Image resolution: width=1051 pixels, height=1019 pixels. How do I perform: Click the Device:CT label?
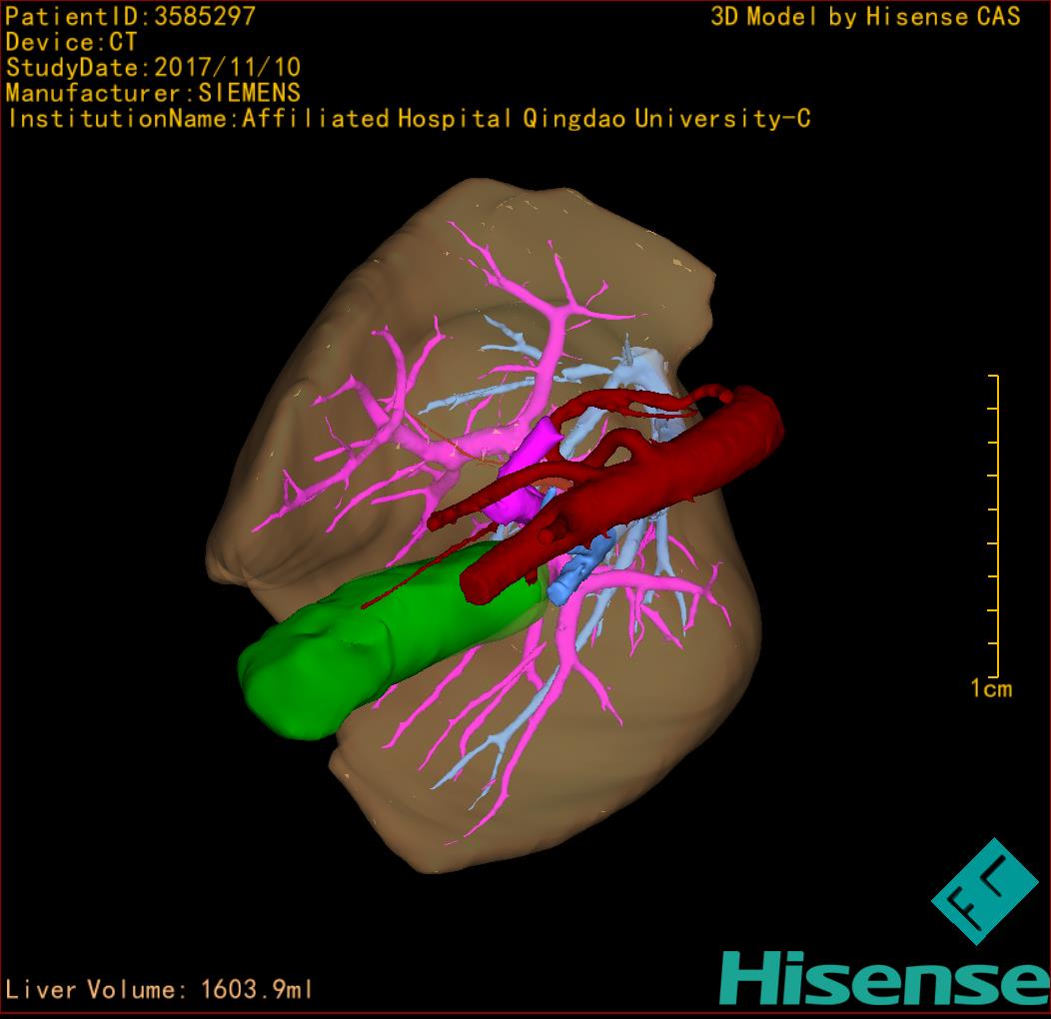click(70, 42)
